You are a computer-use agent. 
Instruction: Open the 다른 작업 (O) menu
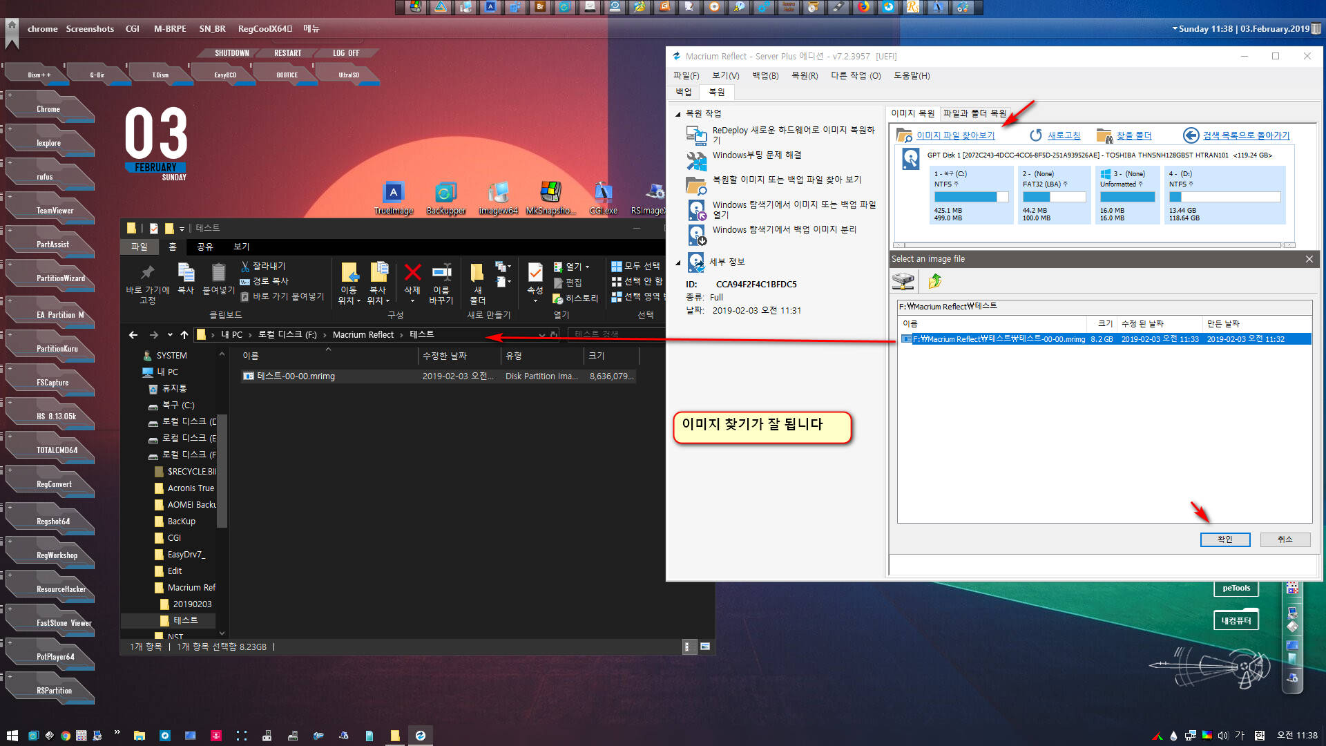(x=856, y=75)
